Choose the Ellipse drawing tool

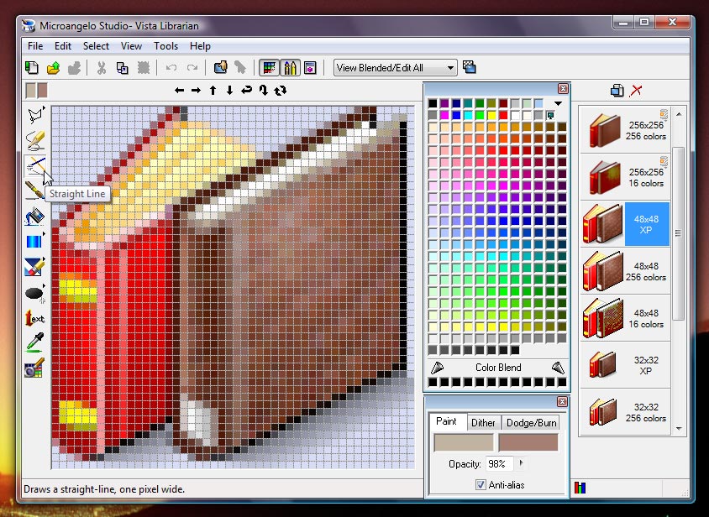34,291
